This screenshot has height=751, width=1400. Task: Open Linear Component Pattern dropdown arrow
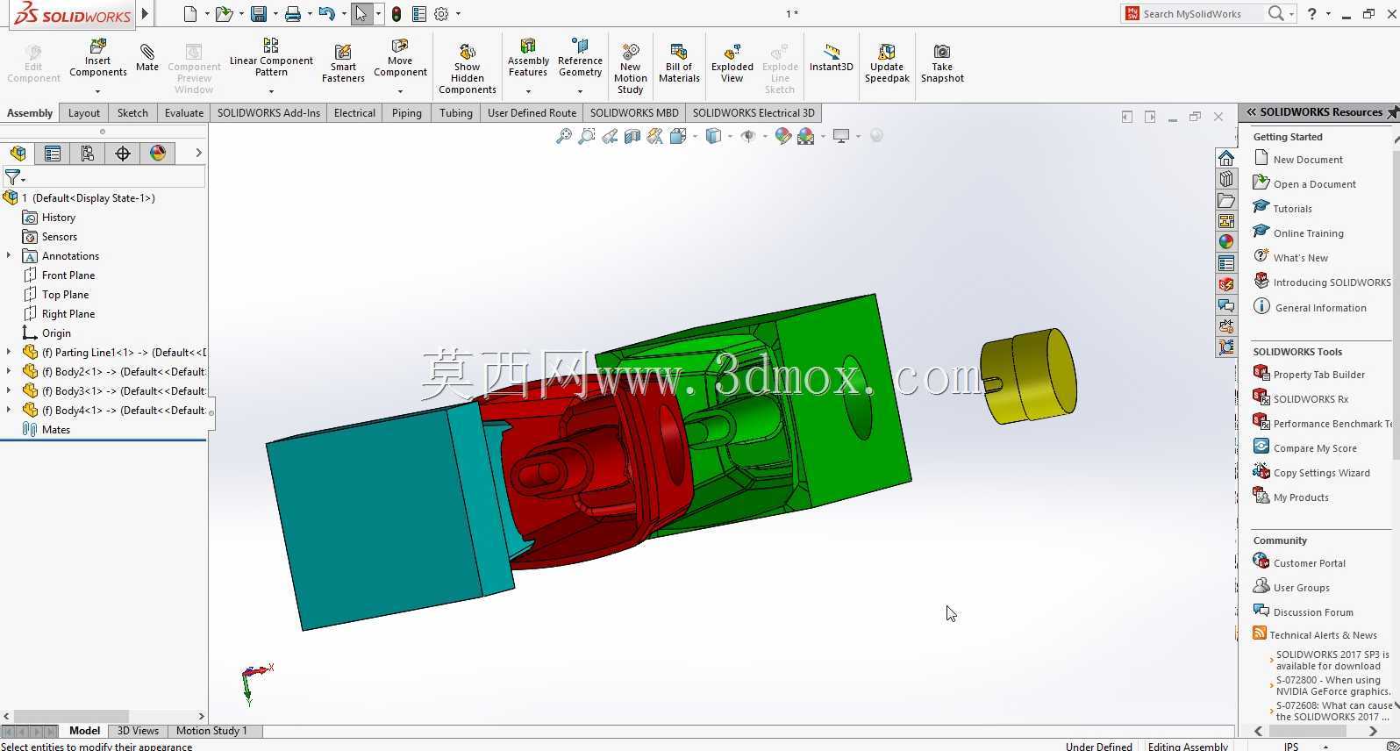click(271, 91)
